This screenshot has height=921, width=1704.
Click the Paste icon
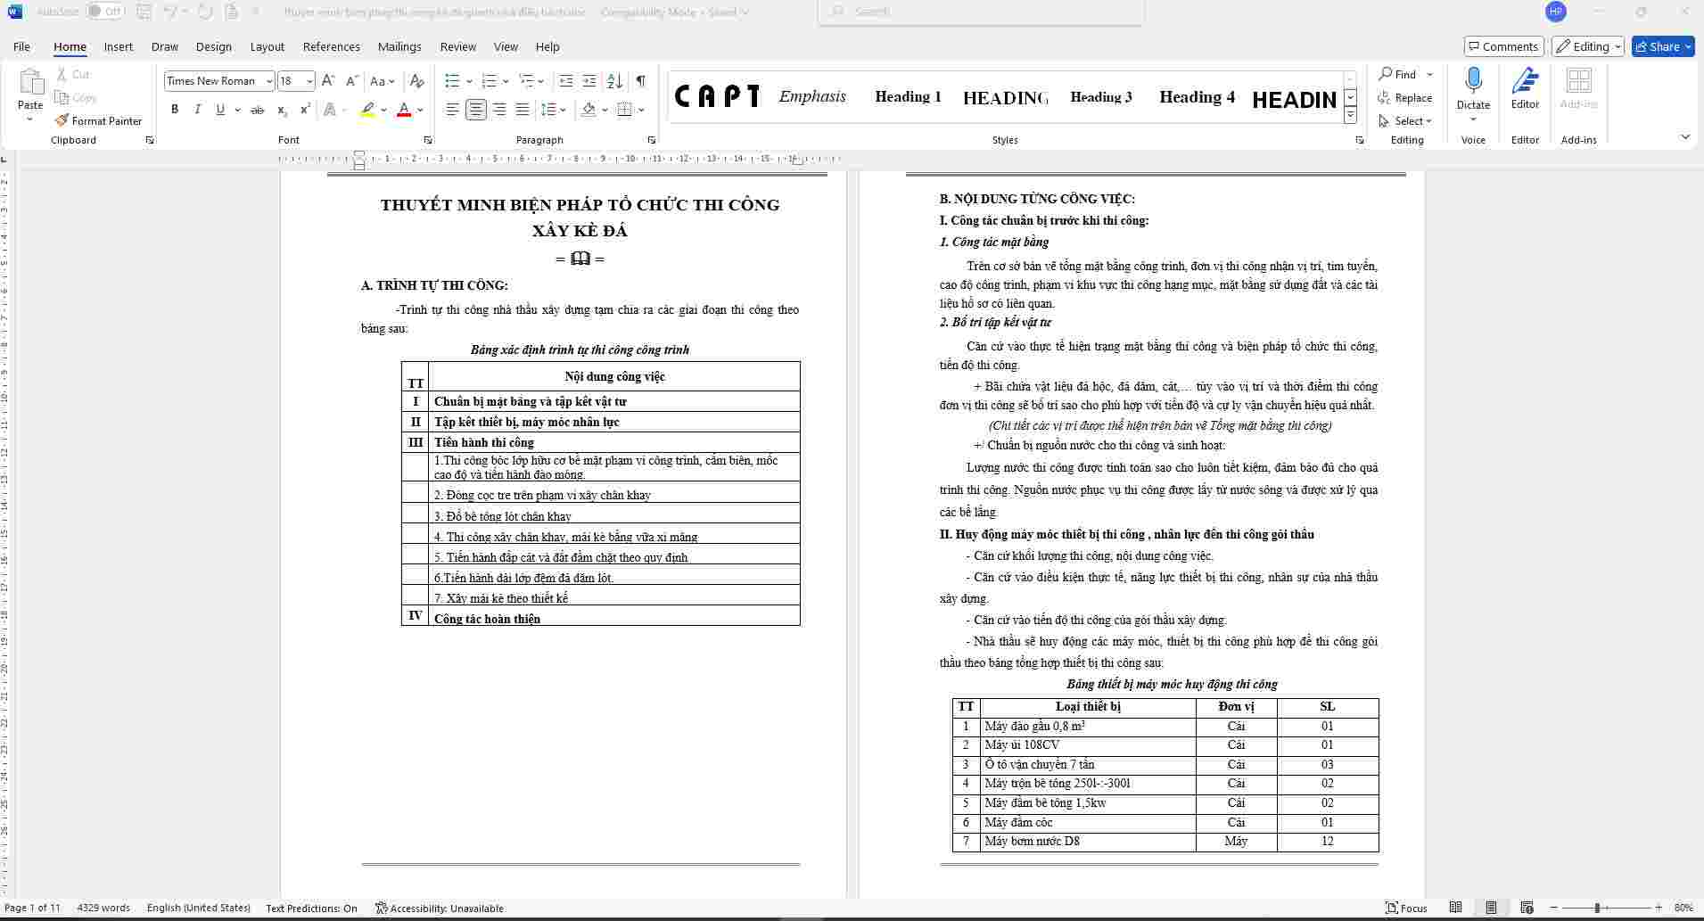click(x=30, y=82)
